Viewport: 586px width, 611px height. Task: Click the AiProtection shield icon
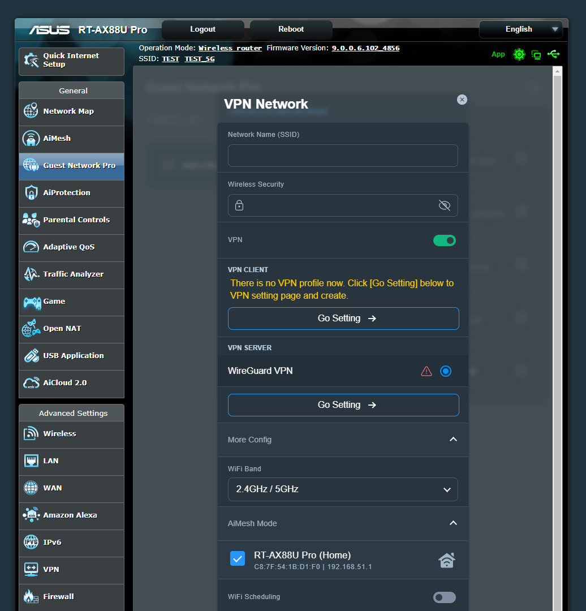31,192
